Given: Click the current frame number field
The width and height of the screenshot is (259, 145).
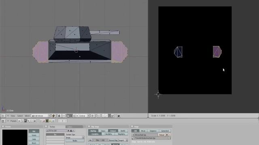Looking at the screenshot, I should coord(62,121).
